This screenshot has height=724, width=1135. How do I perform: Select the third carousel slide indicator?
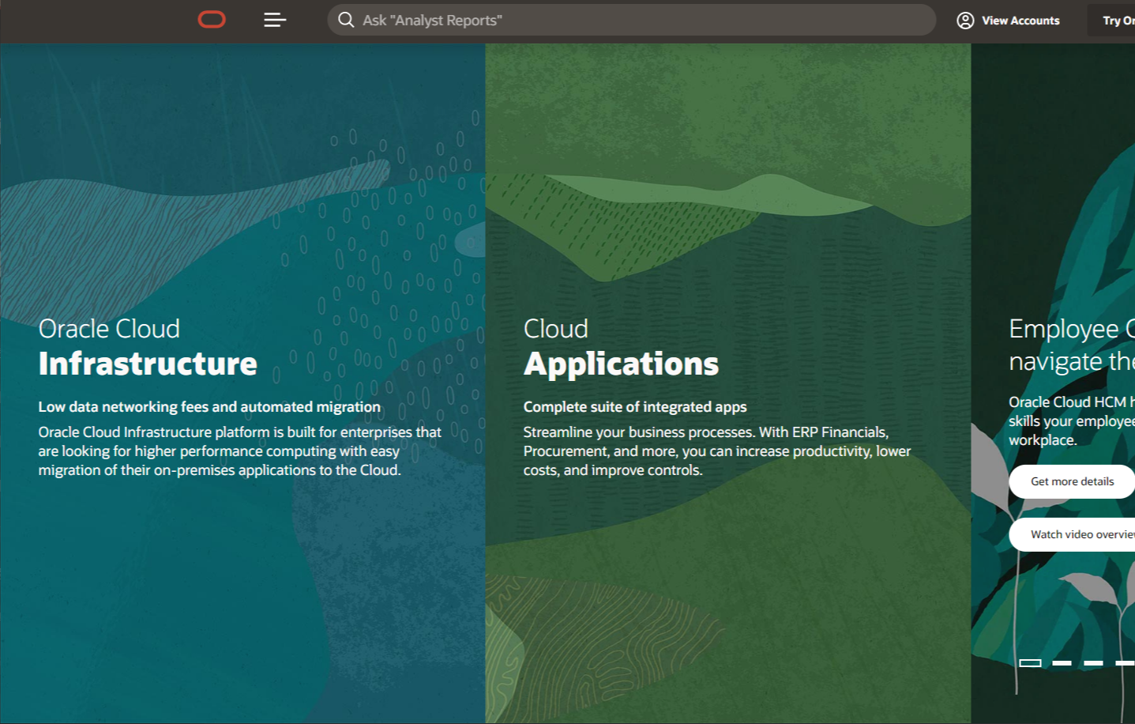click(1093, 663)
